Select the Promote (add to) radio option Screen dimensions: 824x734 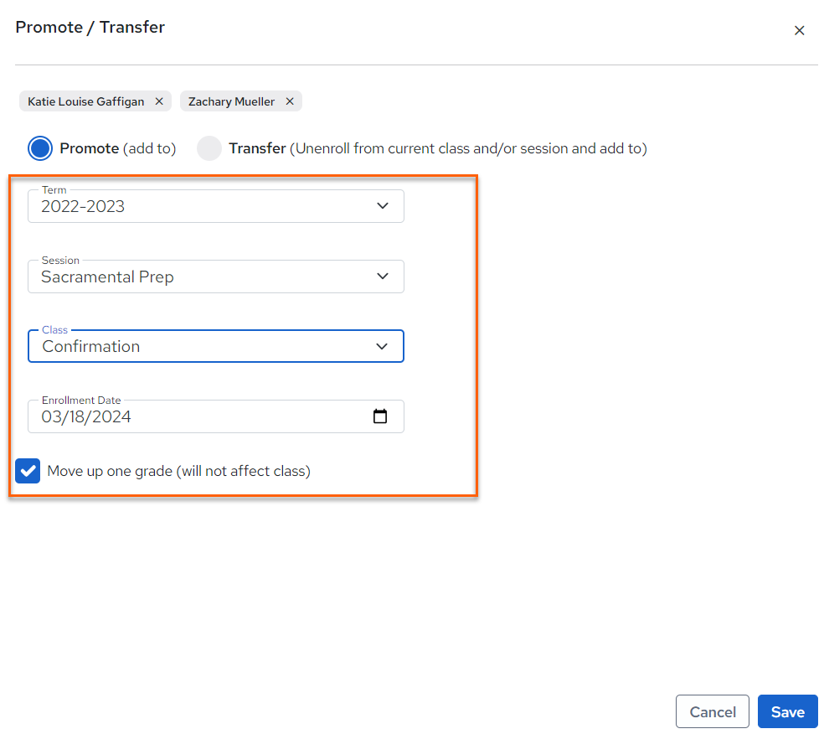40,148
